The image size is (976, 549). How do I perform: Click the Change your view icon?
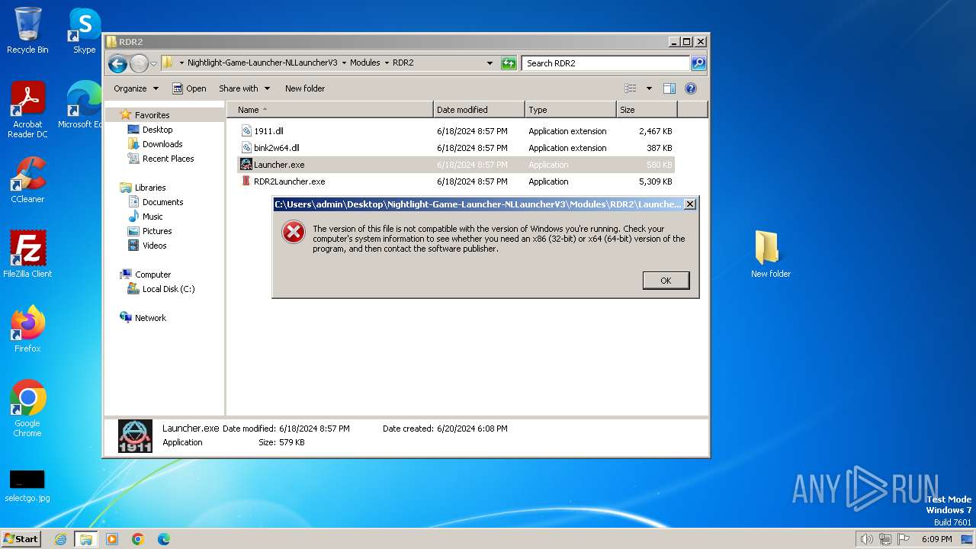pos(631,88)
